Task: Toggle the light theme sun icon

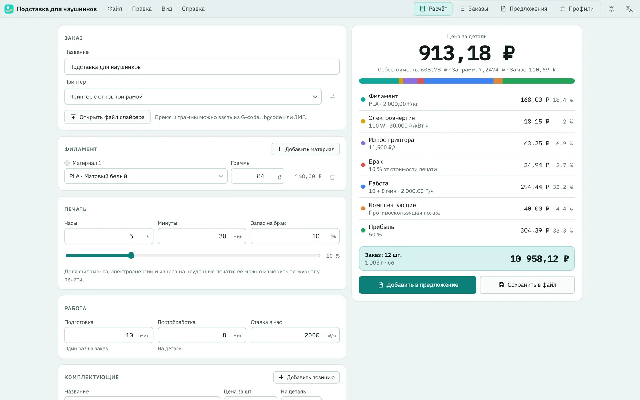Action: (x=611, y=9)
